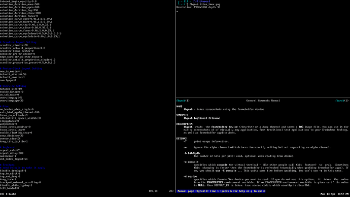The width and height of the screenshot is (350, 197).
Task: Click the line "repeat_rate=25"
Action: point(10,150)
